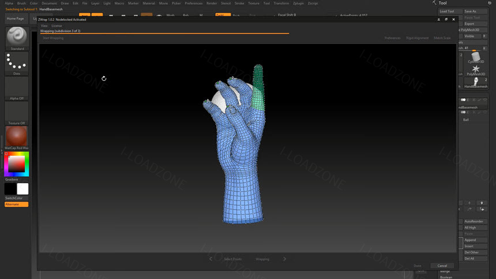Move subtool up with arrow icon
The image size is (496, 279).
pyautogui.click(x=469, y=203)
